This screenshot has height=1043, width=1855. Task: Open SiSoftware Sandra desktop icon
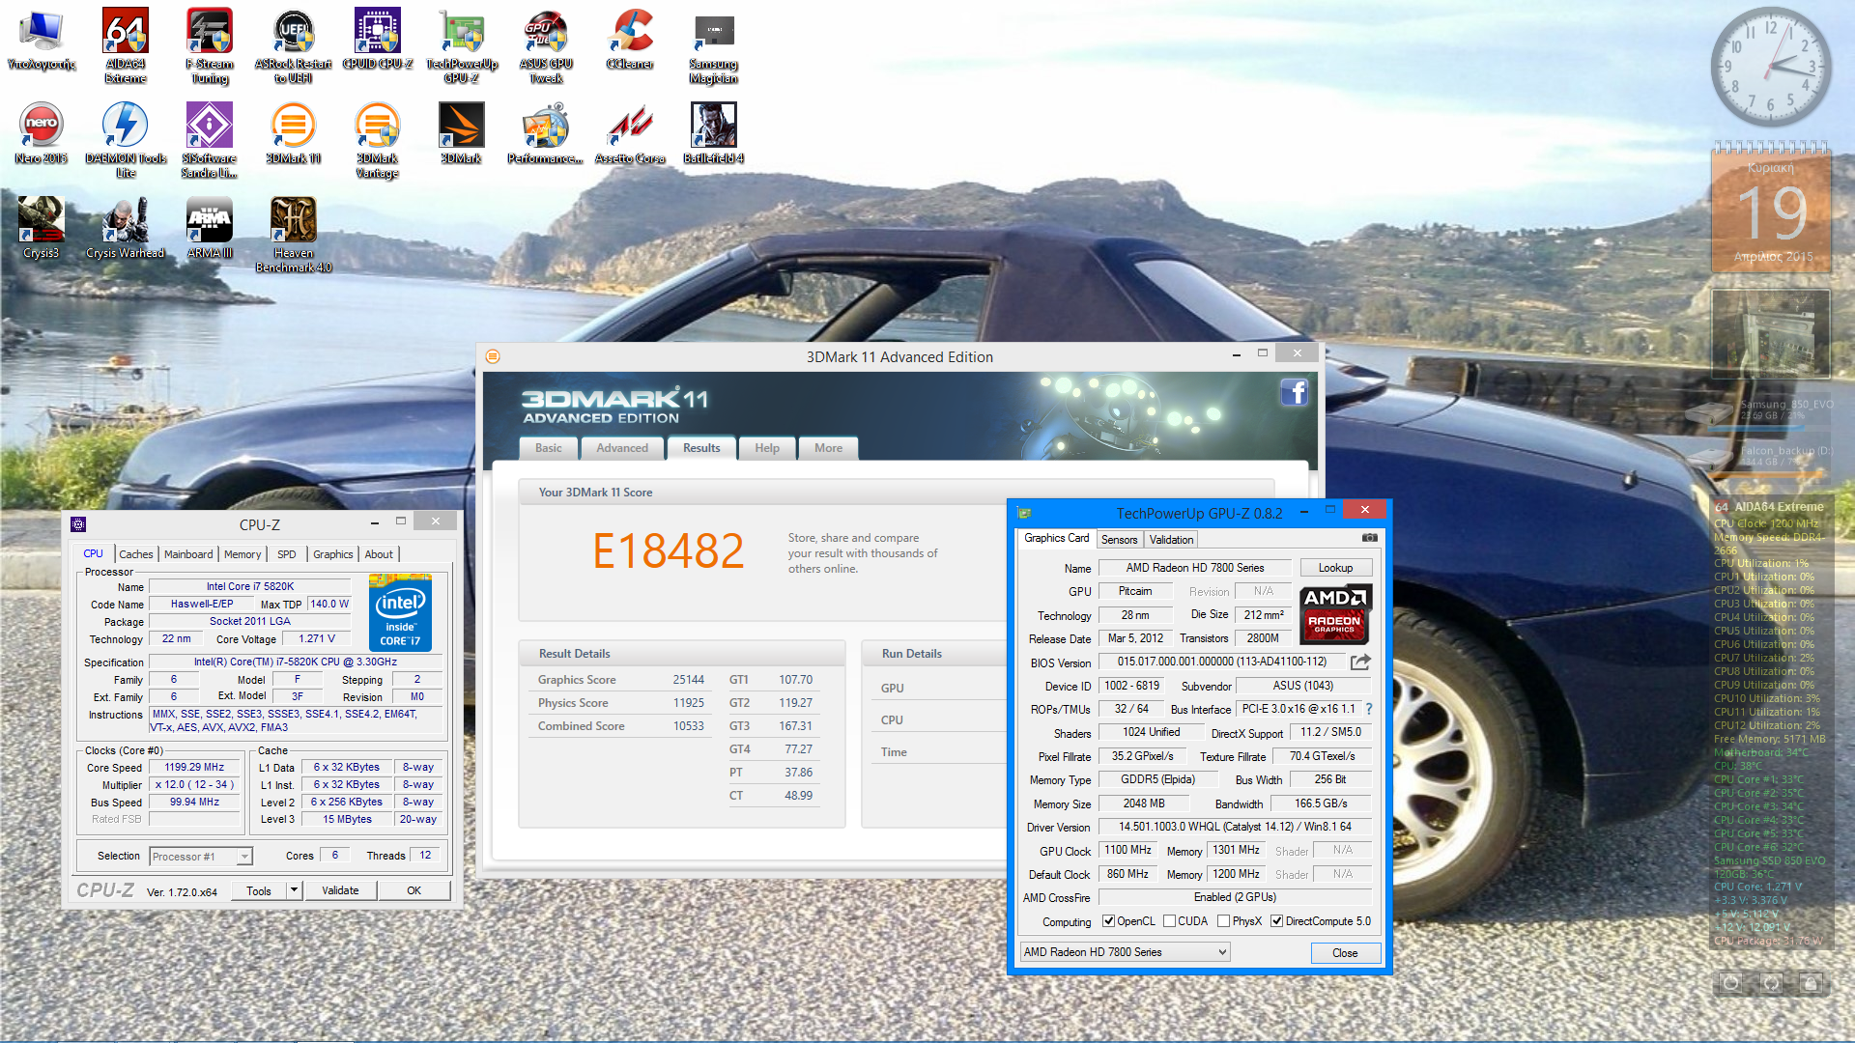coord(210,140)
